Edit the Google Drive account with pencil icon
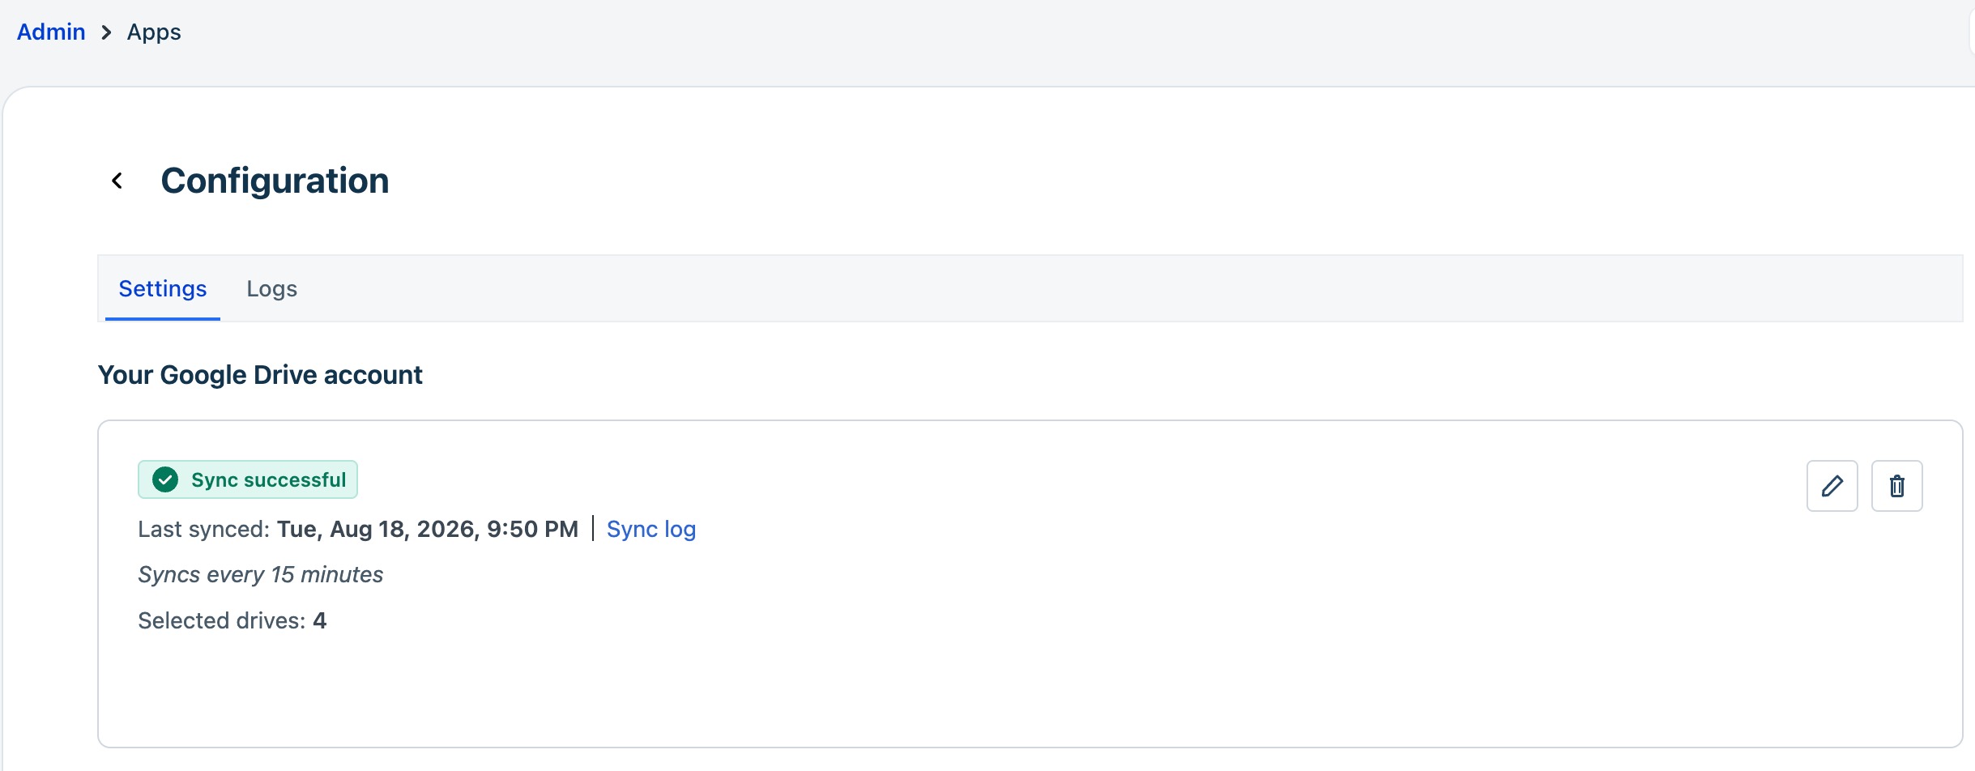The height and width of the screenshot is (771, 1975). 1832,486
